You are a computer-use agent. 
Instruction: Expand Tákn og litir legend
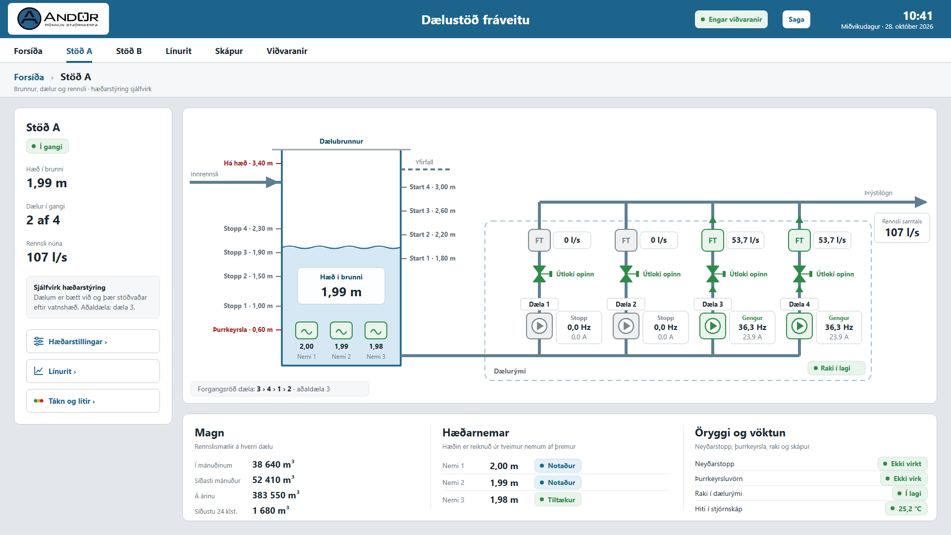[93, 401]
